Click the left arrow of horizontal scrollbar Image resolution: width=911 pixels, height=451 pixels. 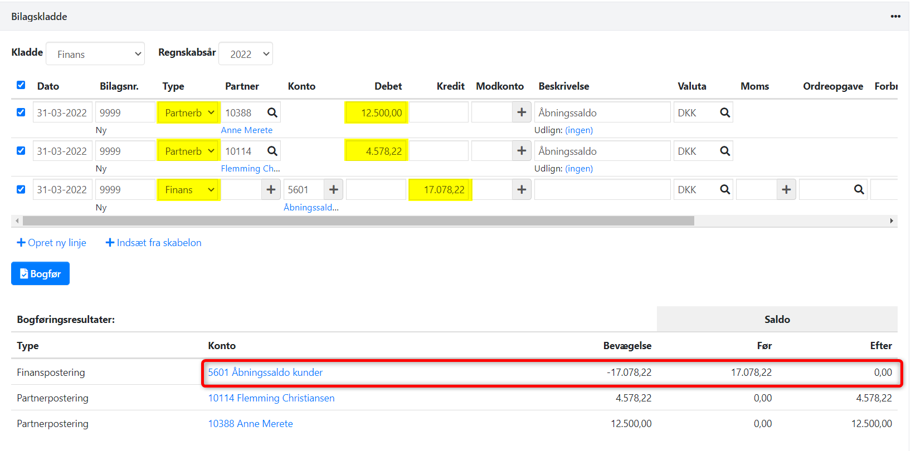(x=17, y=221)
